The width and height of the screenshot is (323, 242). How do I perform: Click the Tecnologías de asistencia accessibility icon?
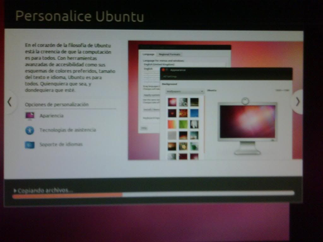(30, 130)
